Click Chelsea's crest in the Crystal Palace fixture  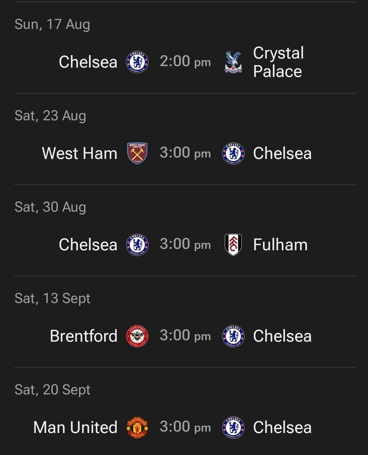coord(137,62)
